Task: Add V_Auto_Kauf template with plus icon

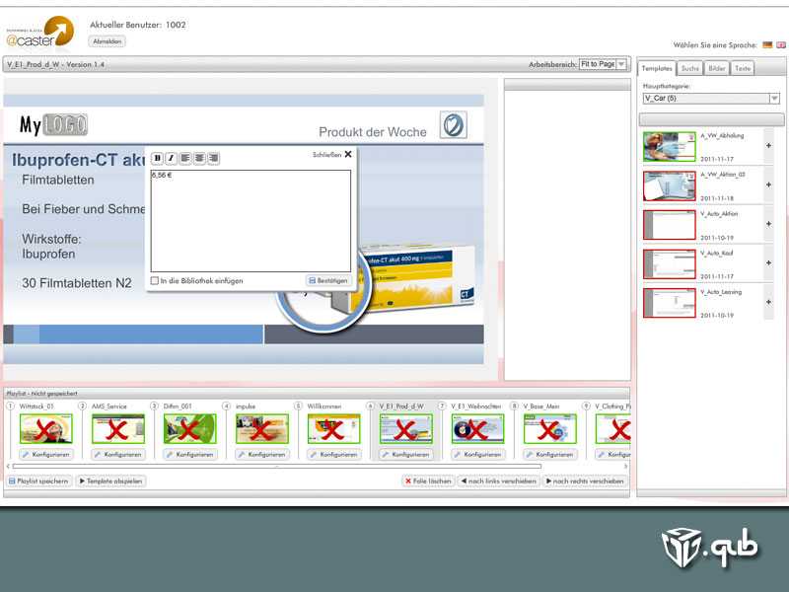Action: click(768, 262)
